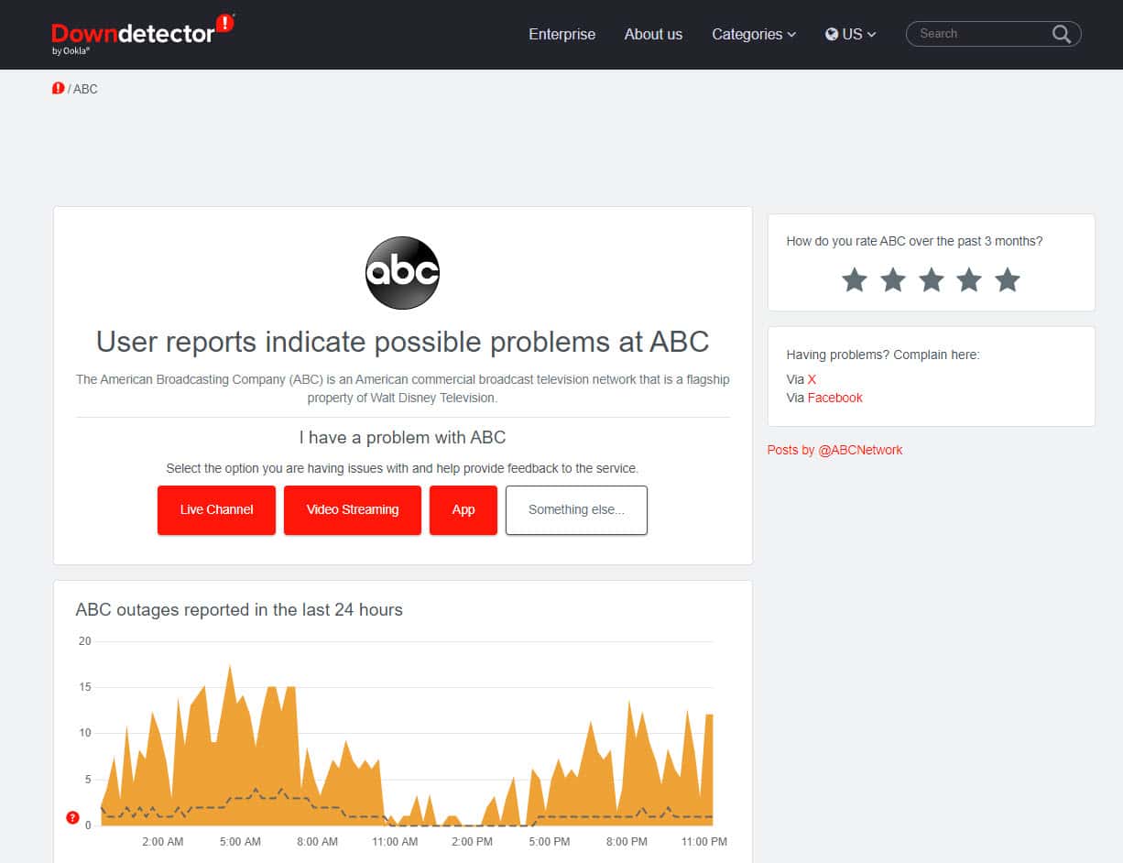The height and width of the screenshot is (863, 1123).
Task: Click the ABC network logo
Action: pos(401,272)
